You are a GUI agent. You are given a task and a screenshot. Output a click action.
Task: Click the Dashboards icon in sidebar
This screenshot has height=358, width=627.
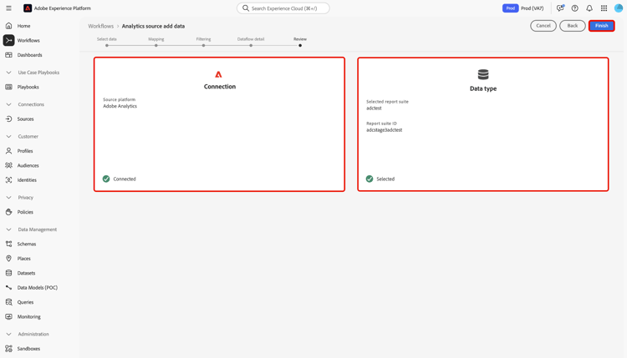pyautogui.click(x=9, y=55)
